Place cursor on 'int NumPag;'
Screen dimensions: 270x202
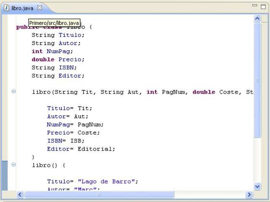(x=52, y=51)
